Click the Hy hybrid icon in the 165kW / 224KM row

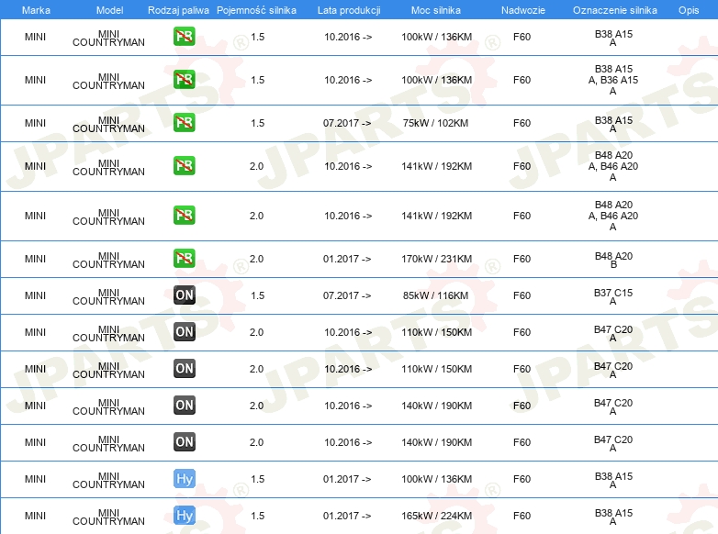pyautogui.click(x=184, y=516)
